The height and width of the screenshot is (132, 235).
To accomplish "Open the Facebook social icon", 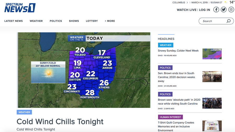I will [216, 10].
